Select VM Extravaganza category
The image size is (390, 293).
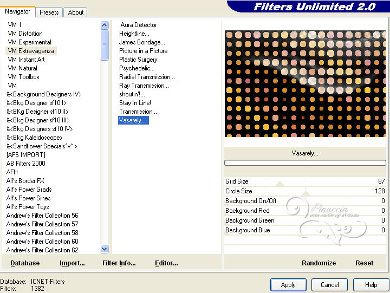(31, 51)
